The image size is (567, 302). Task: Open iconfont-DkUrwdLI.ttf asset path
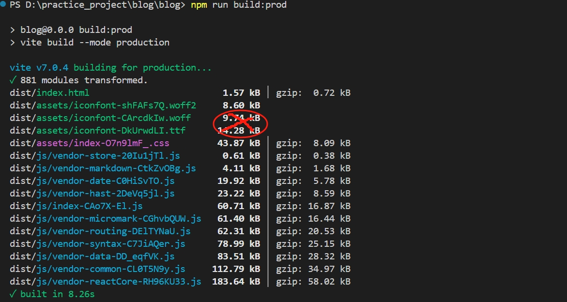coord(97,131)
